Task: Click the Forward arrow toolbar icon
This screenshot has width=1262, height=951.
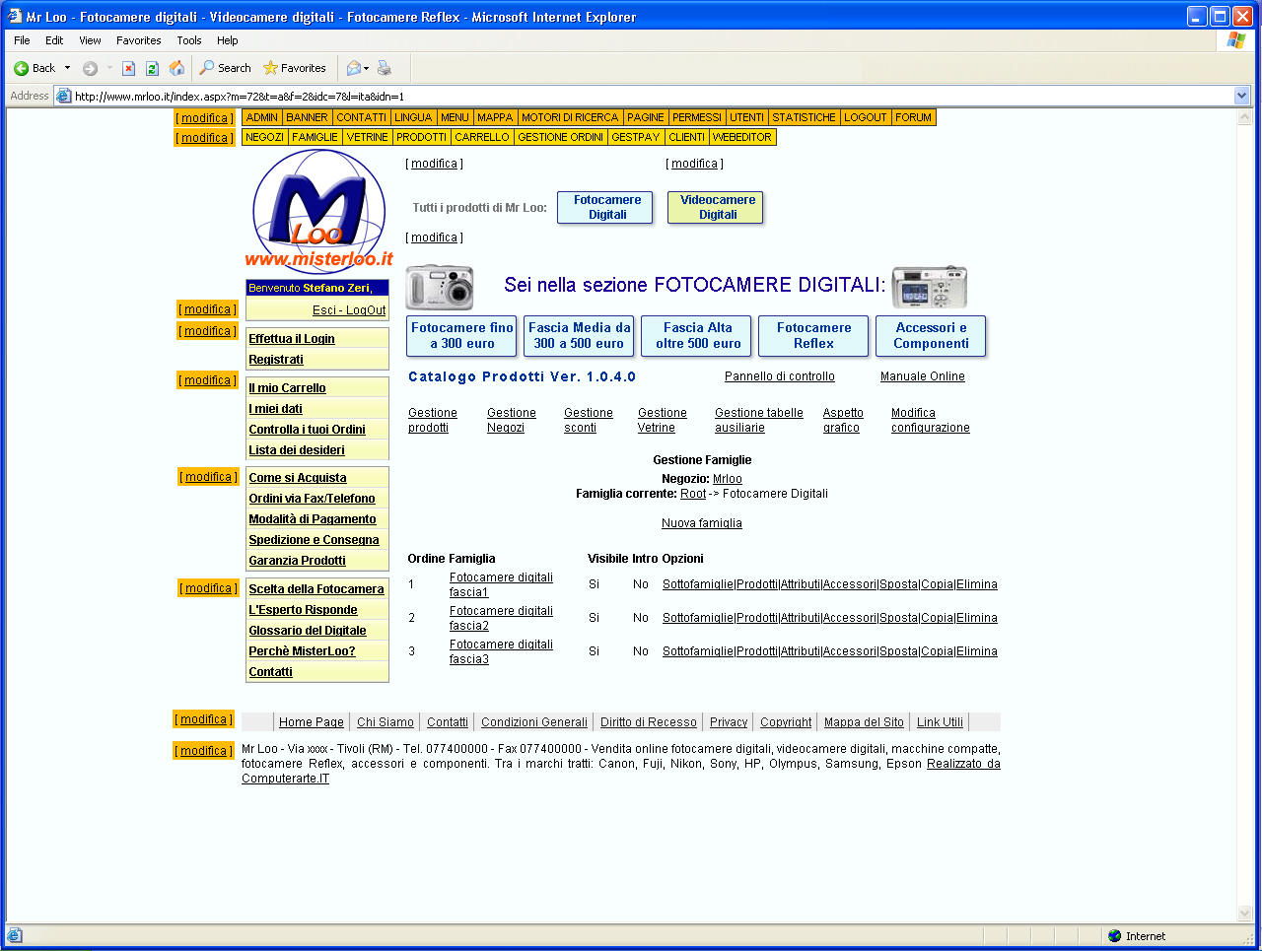Action: 90,68
